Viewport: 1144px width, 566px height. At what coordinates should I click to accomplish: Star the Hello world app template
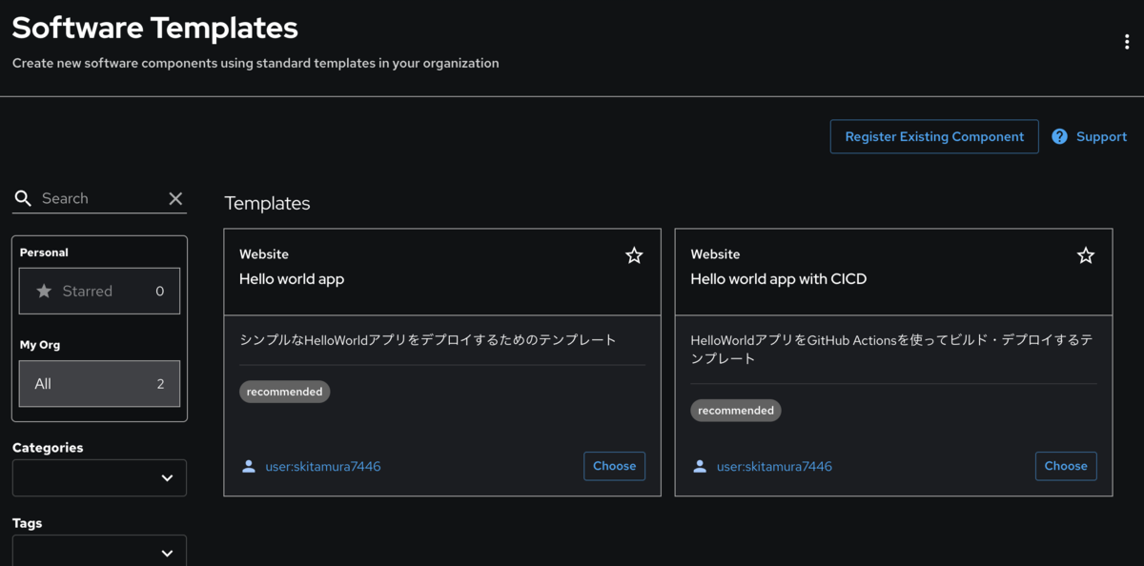[634, 255]
